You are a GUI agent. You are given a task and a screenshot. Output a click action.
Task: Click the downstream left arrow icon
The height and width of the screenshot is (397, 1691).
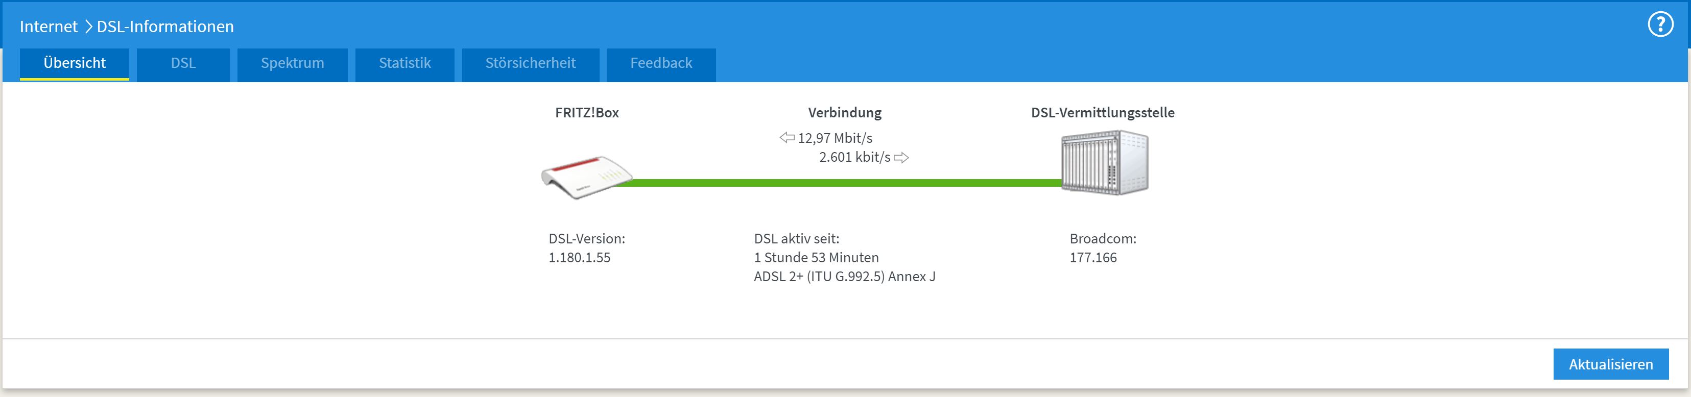787,138
